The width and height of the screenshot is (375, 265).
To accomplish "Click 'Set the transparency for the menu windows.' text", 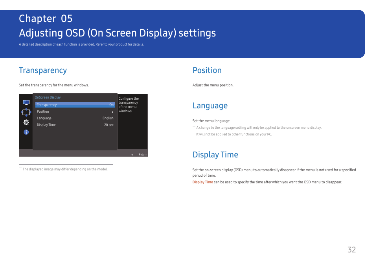I will coord(54,85).
